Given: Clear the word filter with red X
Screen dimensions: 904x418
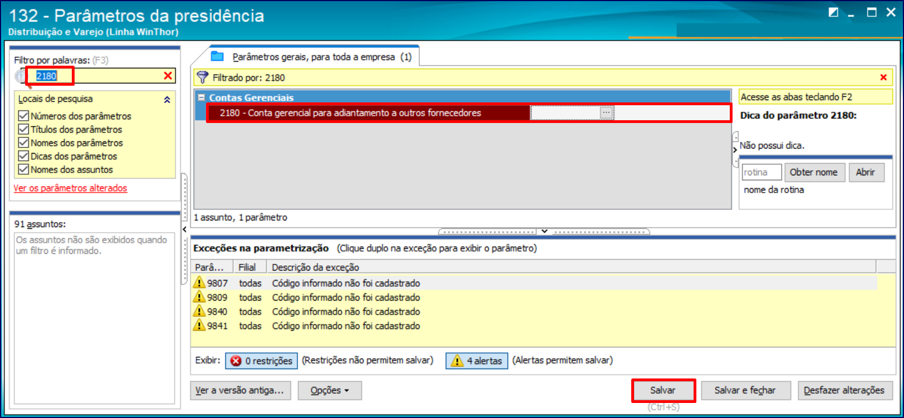Looking at the screenshot, I should [168, 76].
